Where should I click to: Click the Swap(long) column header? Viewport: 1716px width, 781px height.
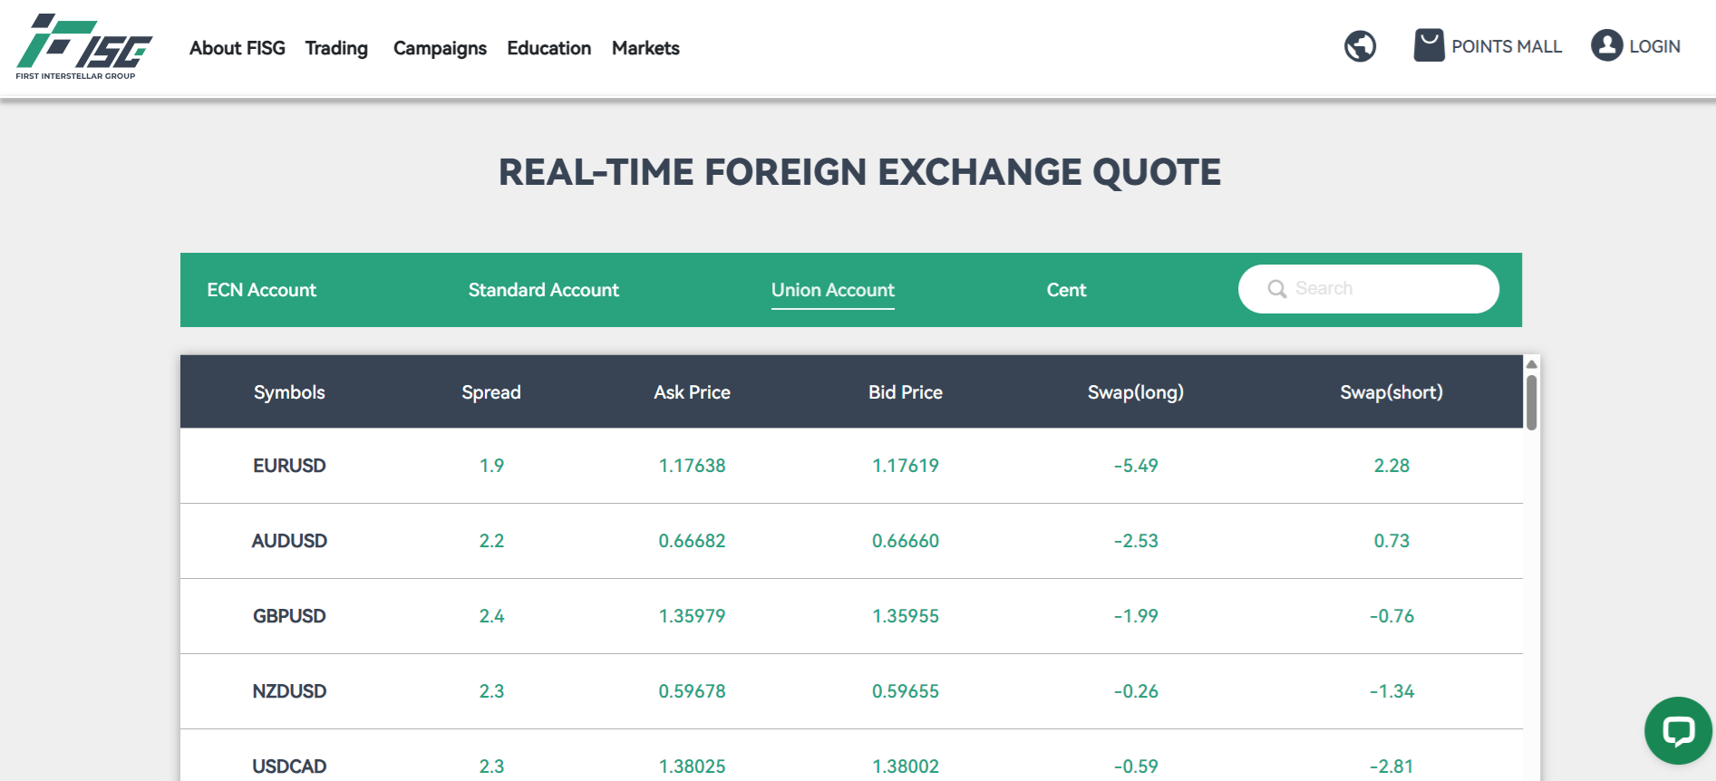[x=1136, y=392]
